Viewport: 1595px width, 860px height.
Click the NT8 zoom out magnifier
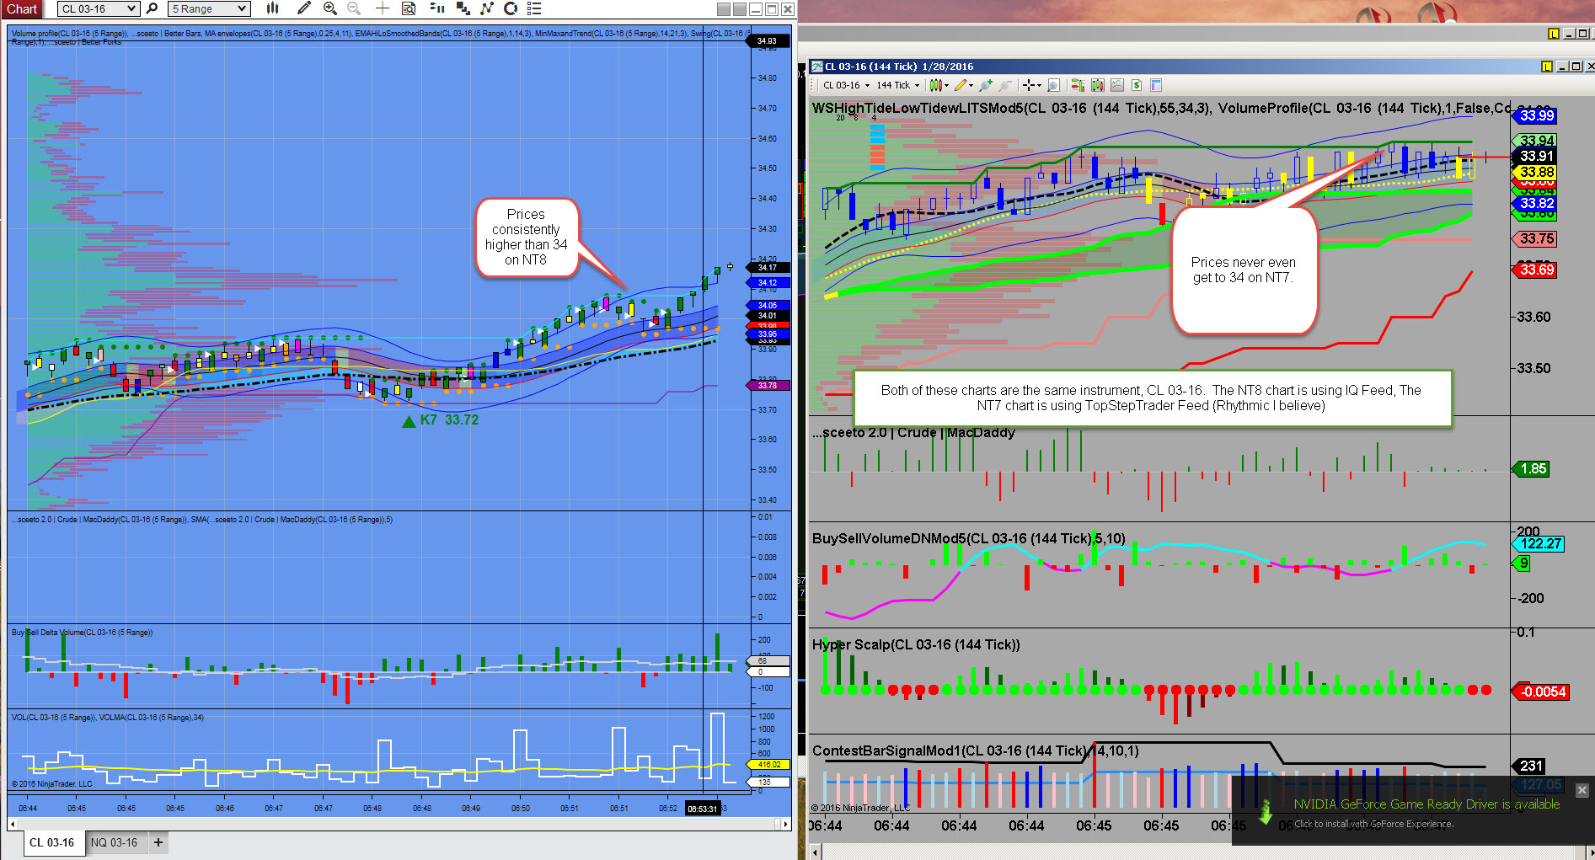[354, 8]
